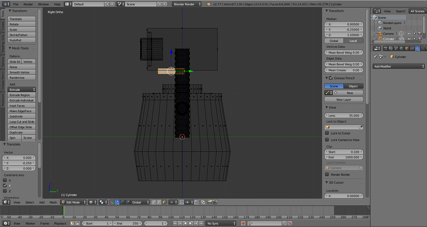The width and height of the screenshot is (427, 227).
Task: Open the World properties tab icon
Action: (401, 48)
